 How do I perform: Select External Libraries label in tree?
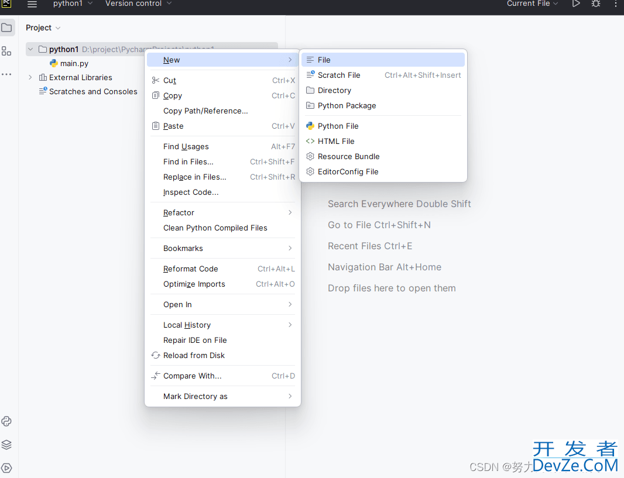[81, 78]
